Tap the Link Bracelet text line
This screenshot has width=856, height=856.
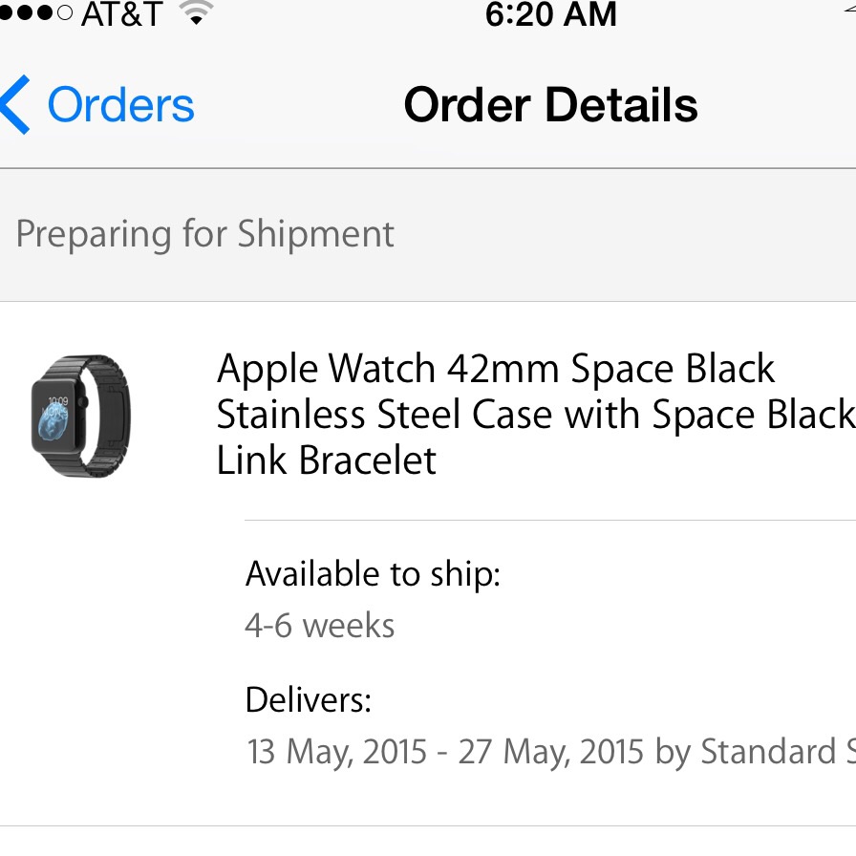pos(327,460)
